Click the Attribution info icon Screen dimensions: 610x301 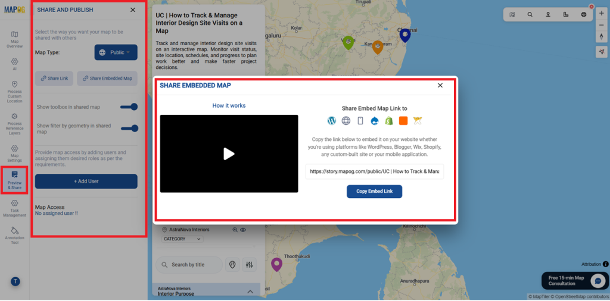[605, 264]
